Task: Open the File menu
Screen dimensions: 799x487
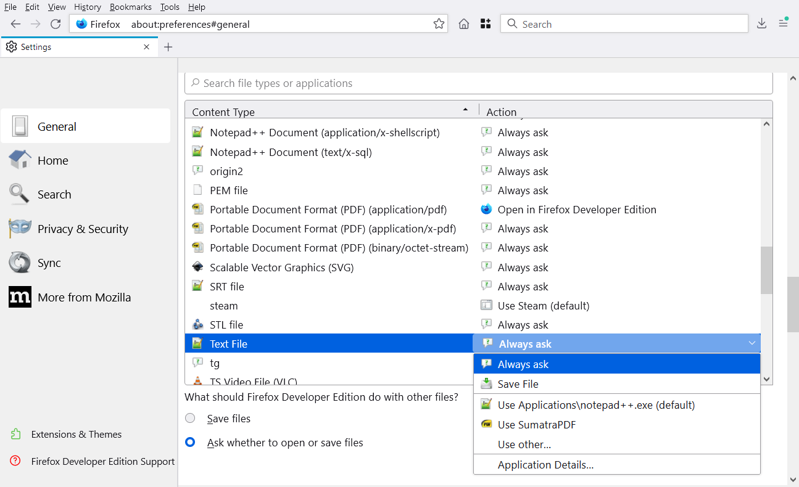Action: (10, 7)
